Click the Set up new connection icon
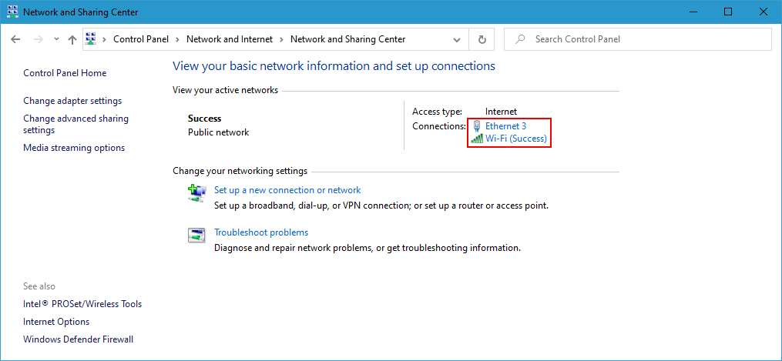Screen dimensions: 782x361 coord(196,192)
